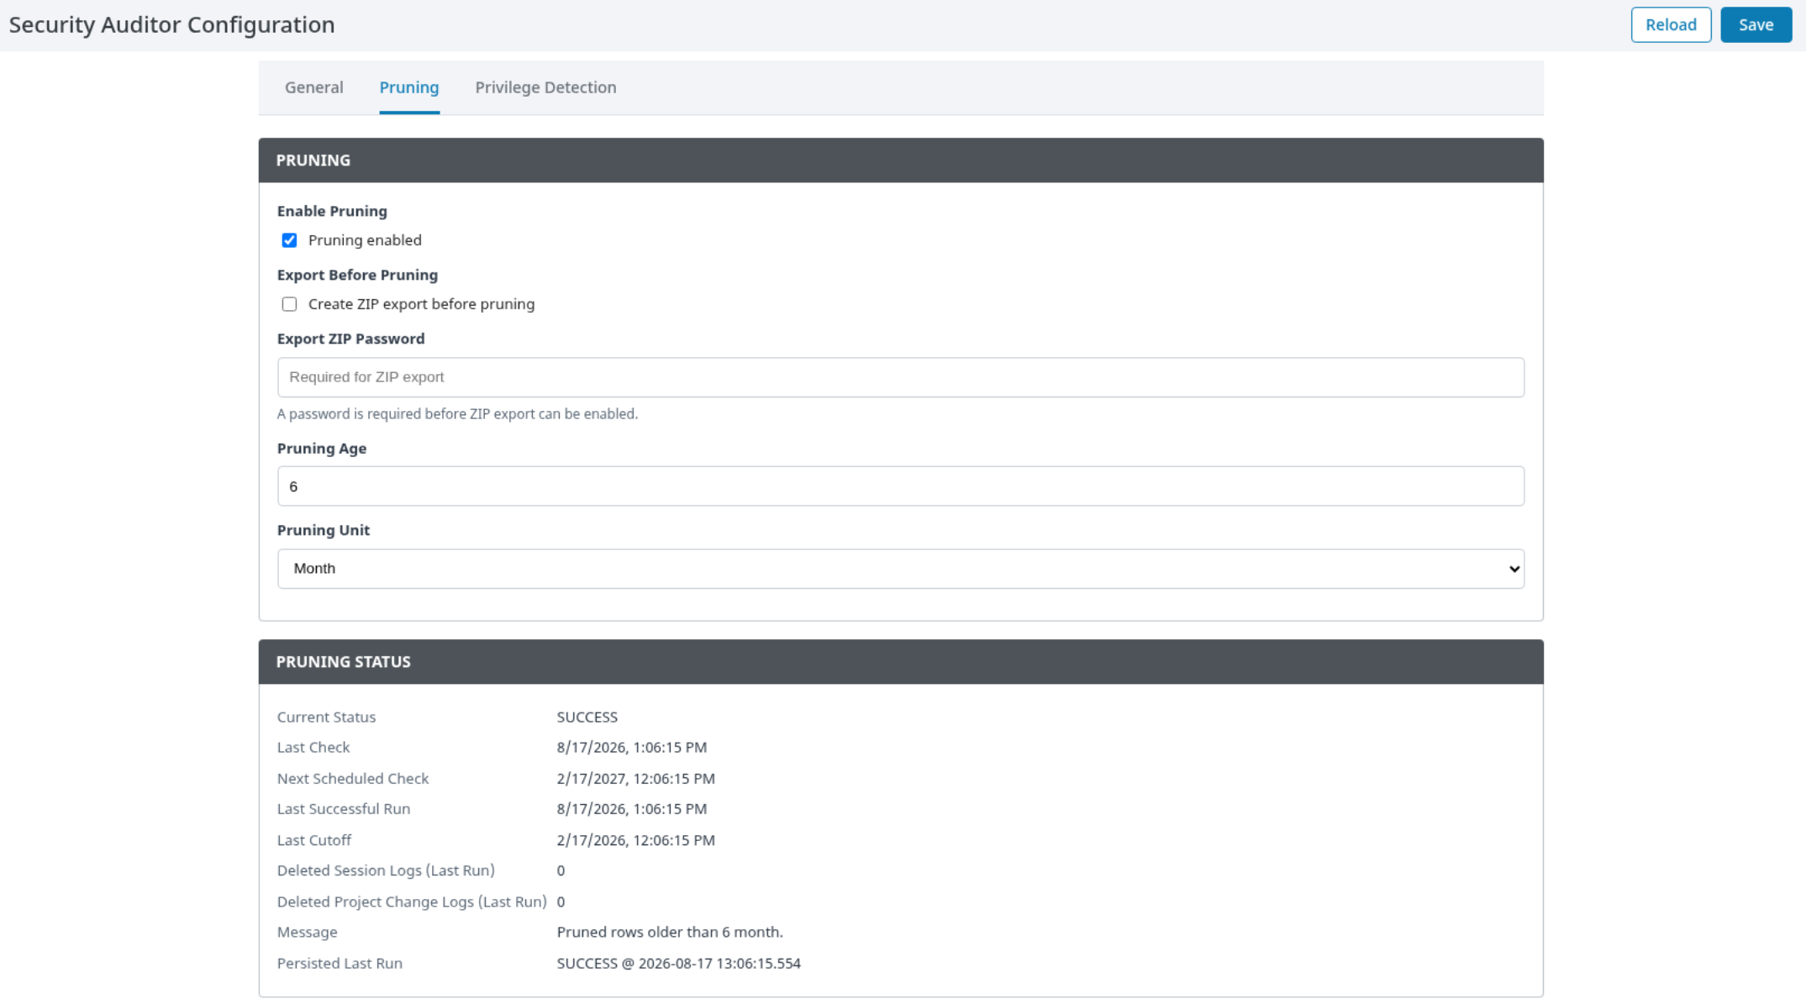This screenshot has width=1806, height=1004.
Task: Select the Pruning tab
Action: (x=408, y=87)
